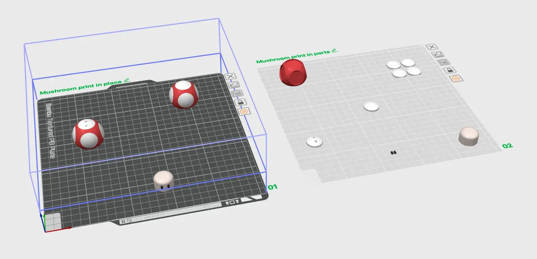This screenshot has height=259, width=537.
Task: Select the cluster of four white discs
Action: pos(403,68)
